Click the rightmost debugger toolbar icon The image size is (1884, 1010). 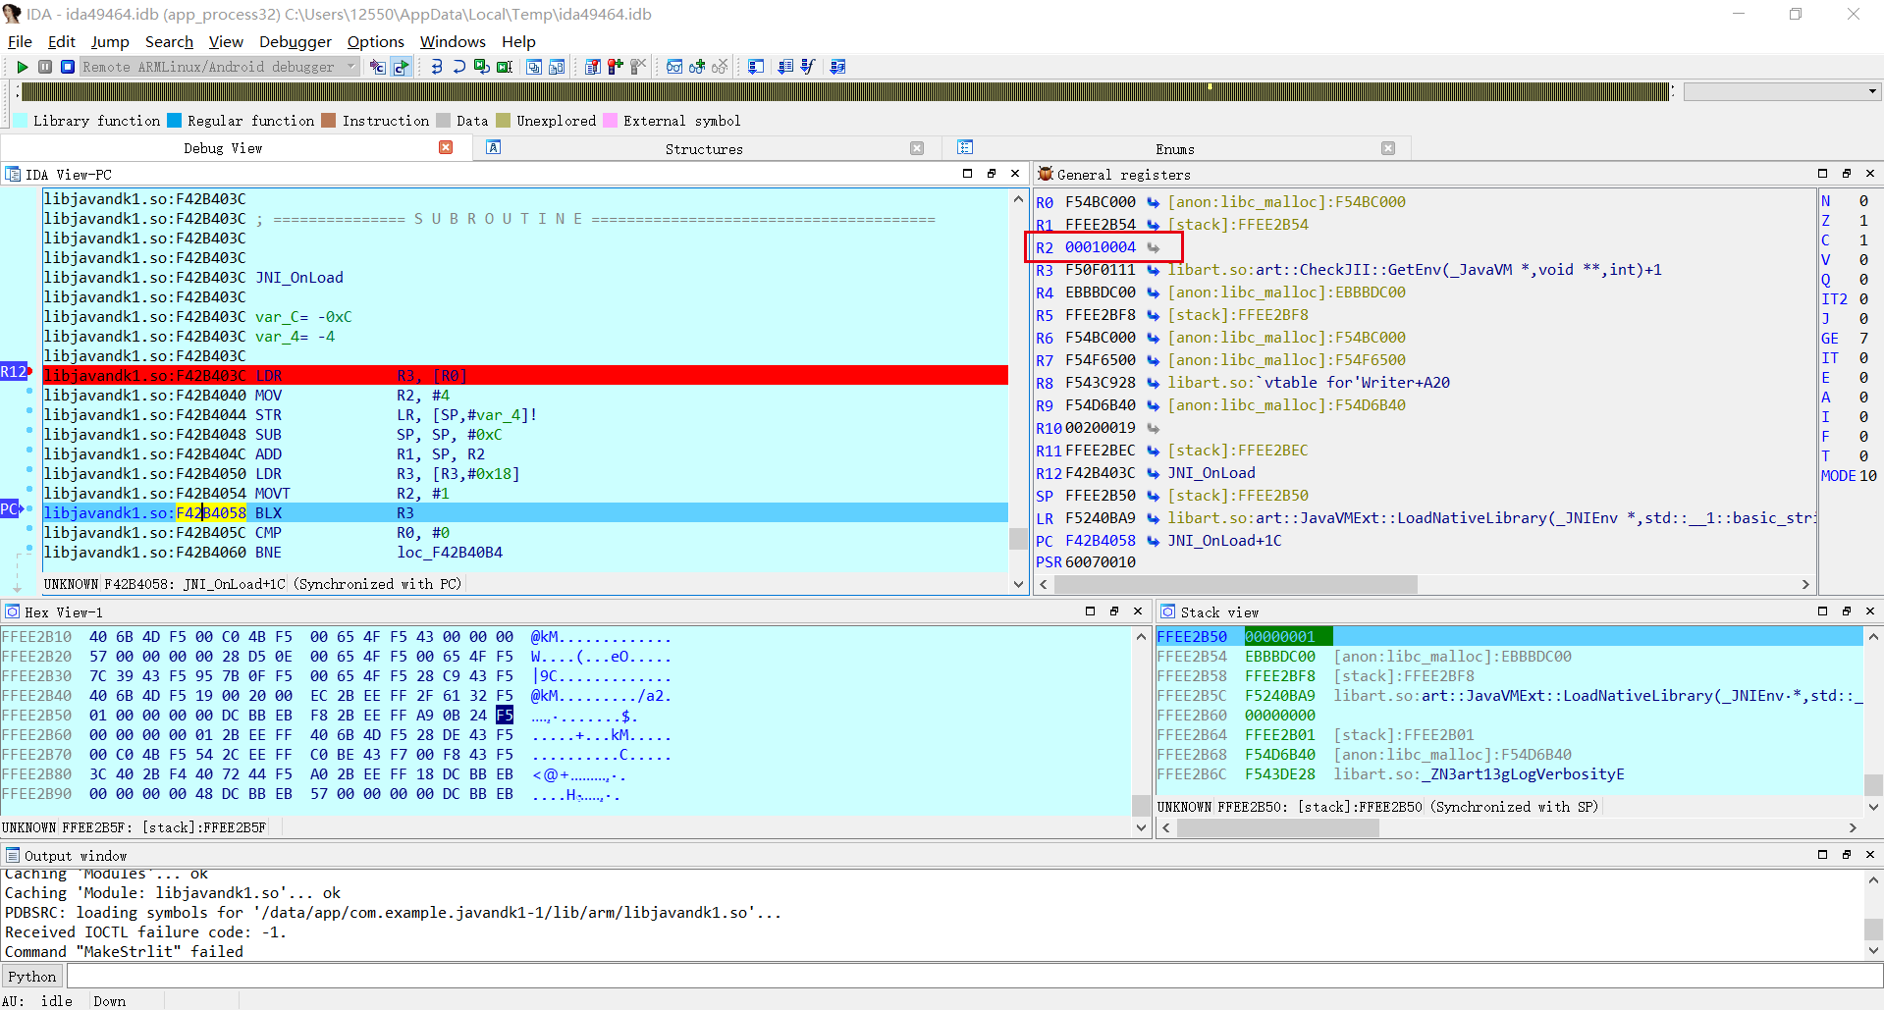pos(837,67)
